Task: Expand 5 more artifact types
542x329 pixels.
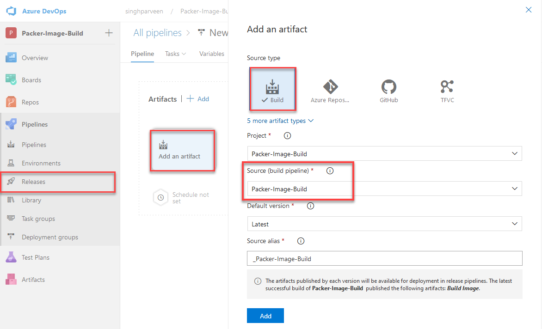Action: coord(280,121)
